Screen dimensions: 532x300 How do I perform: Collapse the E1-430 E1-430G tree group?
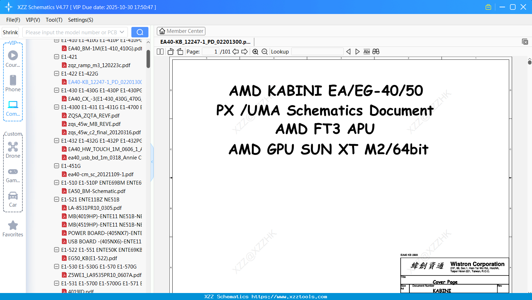click(57, 90)
